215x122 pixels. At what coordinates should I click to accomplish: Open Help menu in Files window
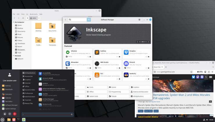click(x=41, y=14)
